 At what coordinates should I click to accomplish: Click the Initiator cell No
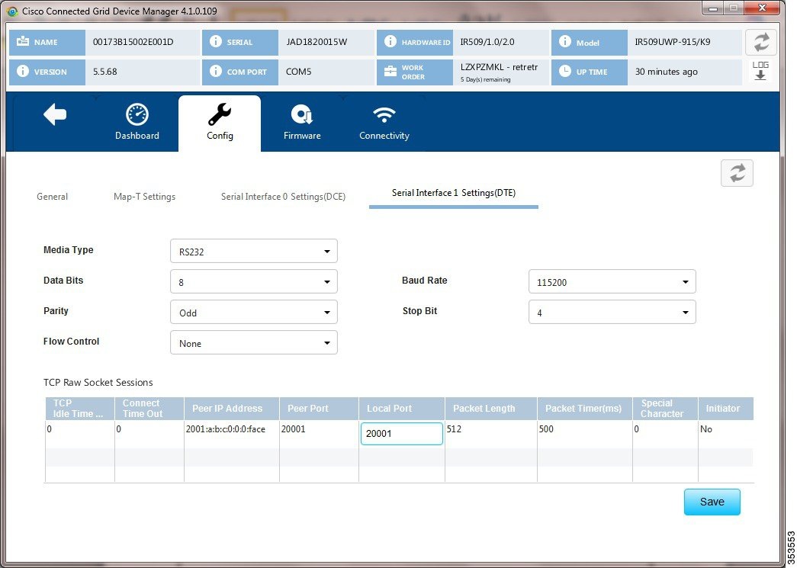pos(706,429)
